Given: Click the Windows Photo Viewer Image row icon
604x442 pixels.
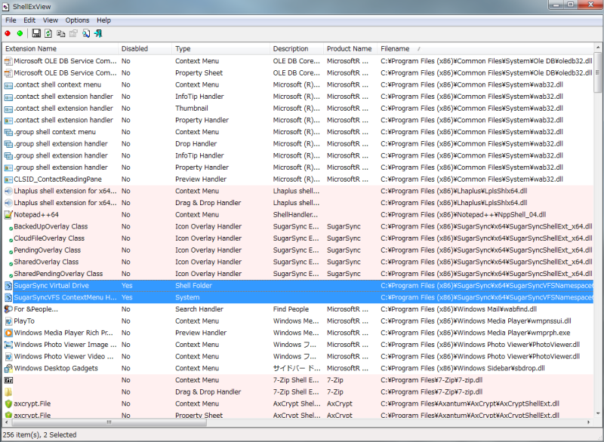Looking at the screenshot, I should tap(8, 345).
